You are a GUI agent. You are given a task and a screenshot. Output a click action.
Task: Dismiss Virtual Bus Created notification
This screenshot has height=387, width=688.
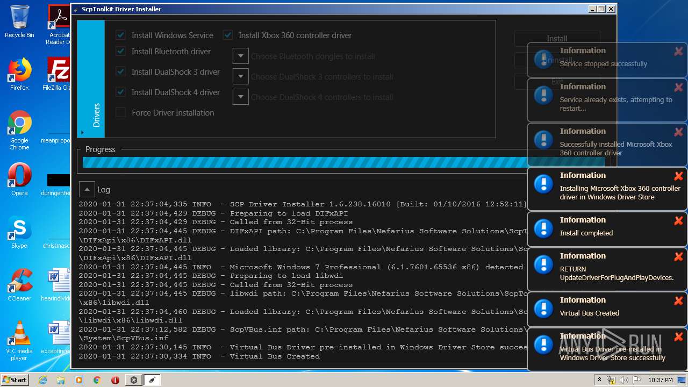678,301
